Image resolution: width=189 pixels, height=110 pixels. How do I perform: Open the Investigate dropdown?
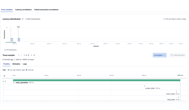[x=160, y=55]
